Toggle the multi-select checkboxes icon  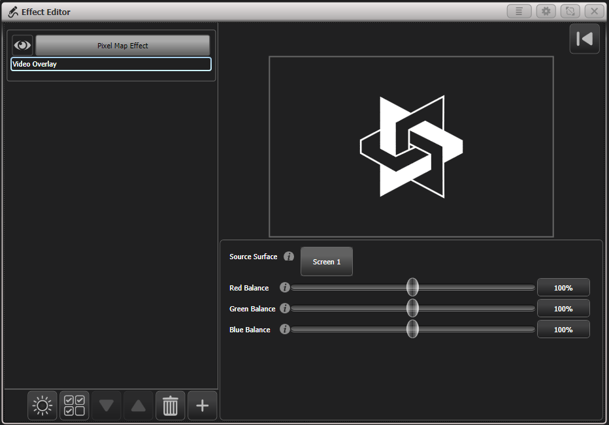coord(74,405)
